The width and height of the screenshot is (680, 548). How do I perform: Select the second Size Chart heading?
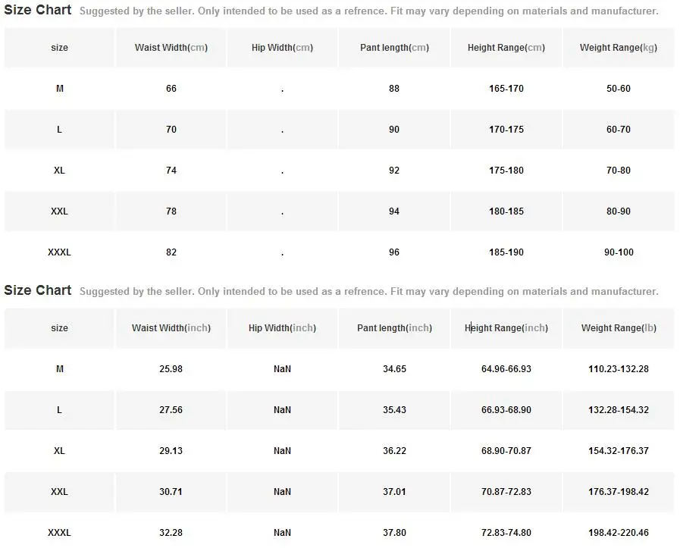click(38, 290)
